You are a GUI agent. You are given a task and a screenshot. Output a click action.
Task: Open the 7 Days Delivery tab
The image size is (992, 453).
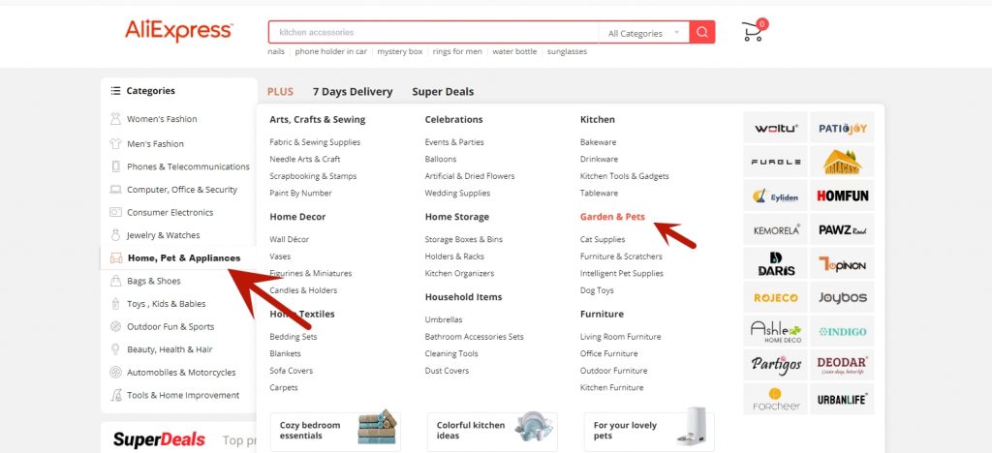[x=353, y=92]
